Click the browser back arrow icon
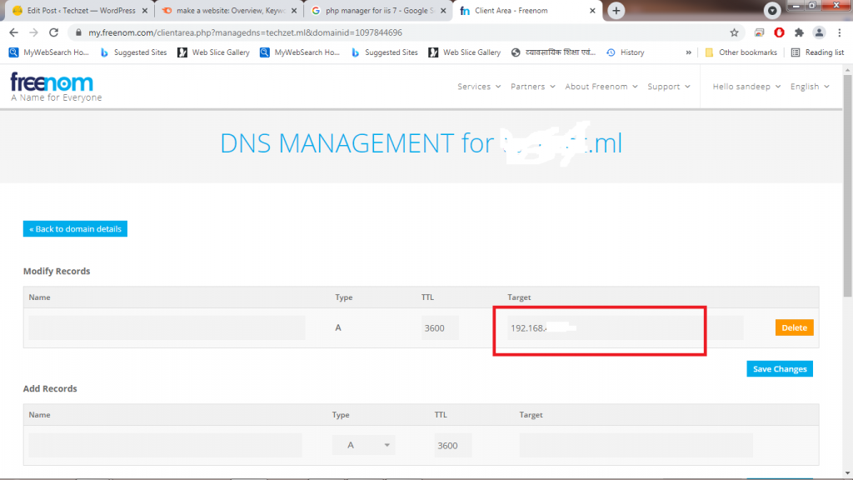The width and height of the screenshot is (853, 480). (x=13, y=32)
